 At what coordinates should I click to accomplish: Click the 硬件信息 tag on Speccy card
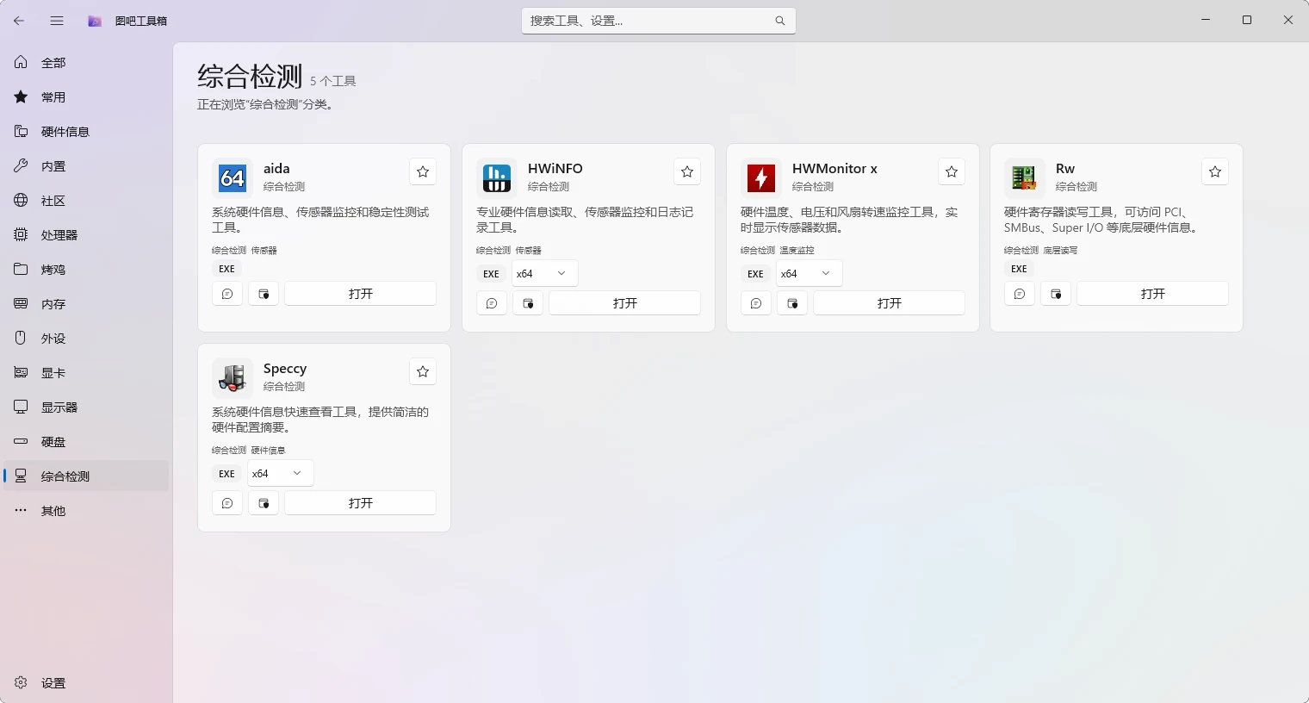pyautogui.click(x=269, y=451)
